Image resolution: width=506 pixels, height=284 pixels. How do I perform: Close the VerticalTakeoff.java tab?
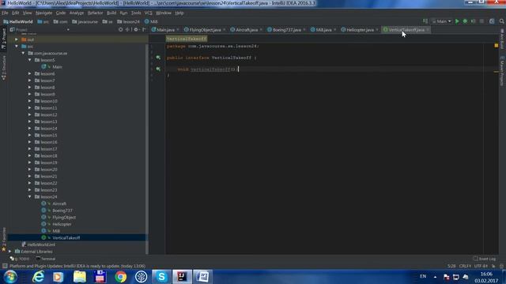pos(428,30)
